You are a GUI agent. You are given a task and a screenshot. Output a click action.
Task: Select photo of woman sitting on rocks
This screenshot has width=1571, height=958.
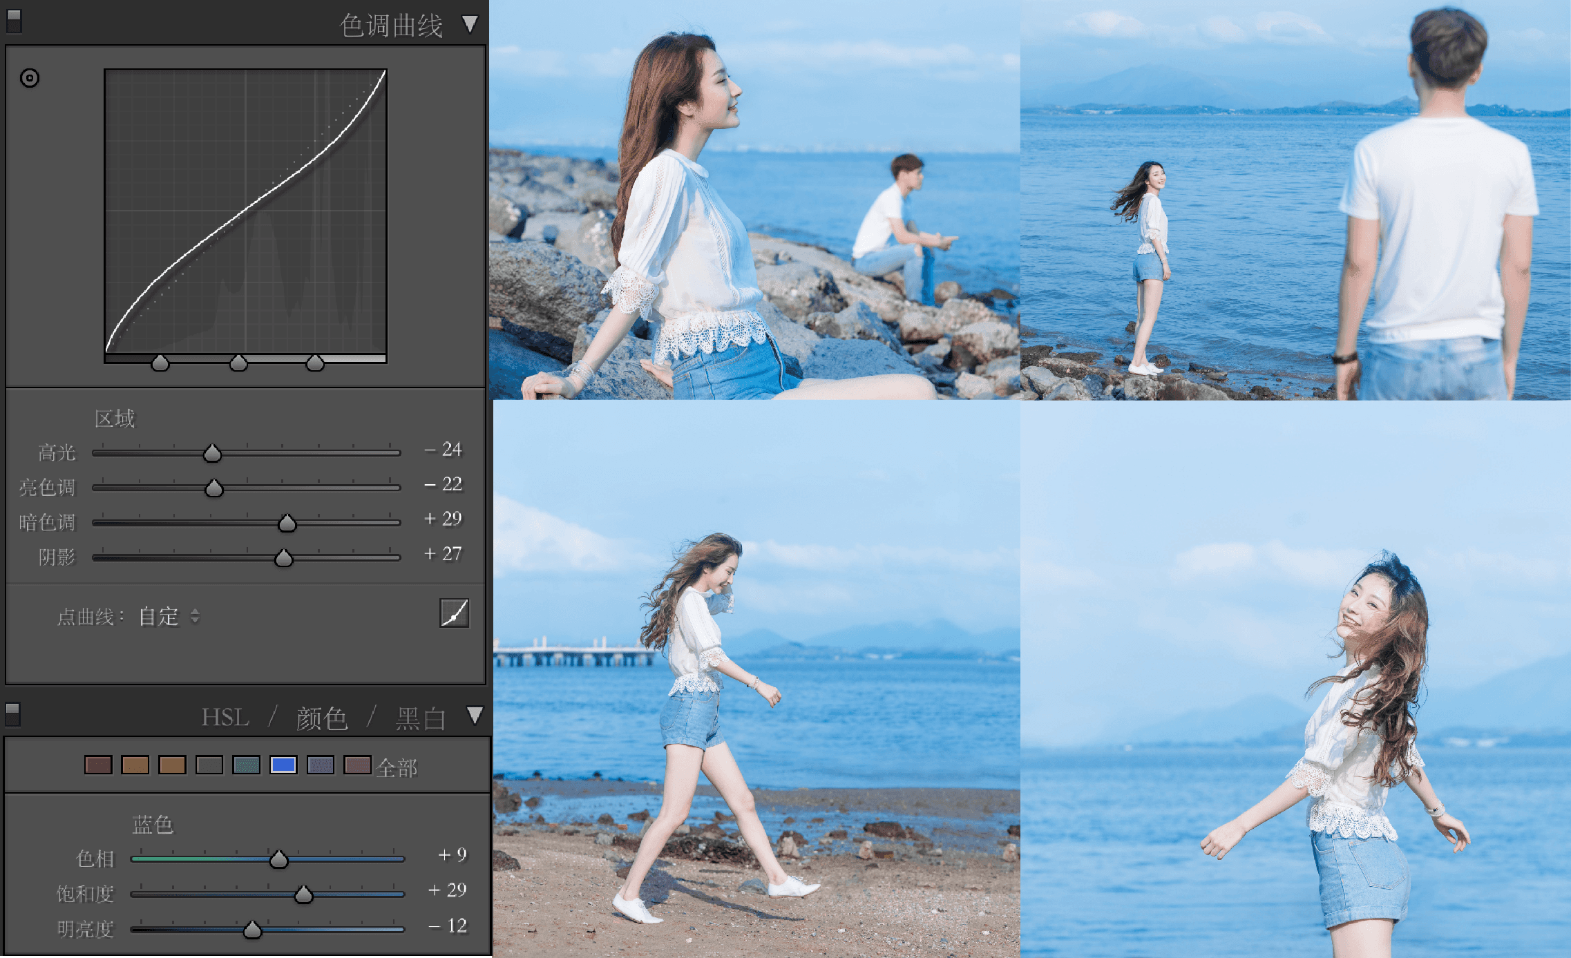tap(754, 200)
